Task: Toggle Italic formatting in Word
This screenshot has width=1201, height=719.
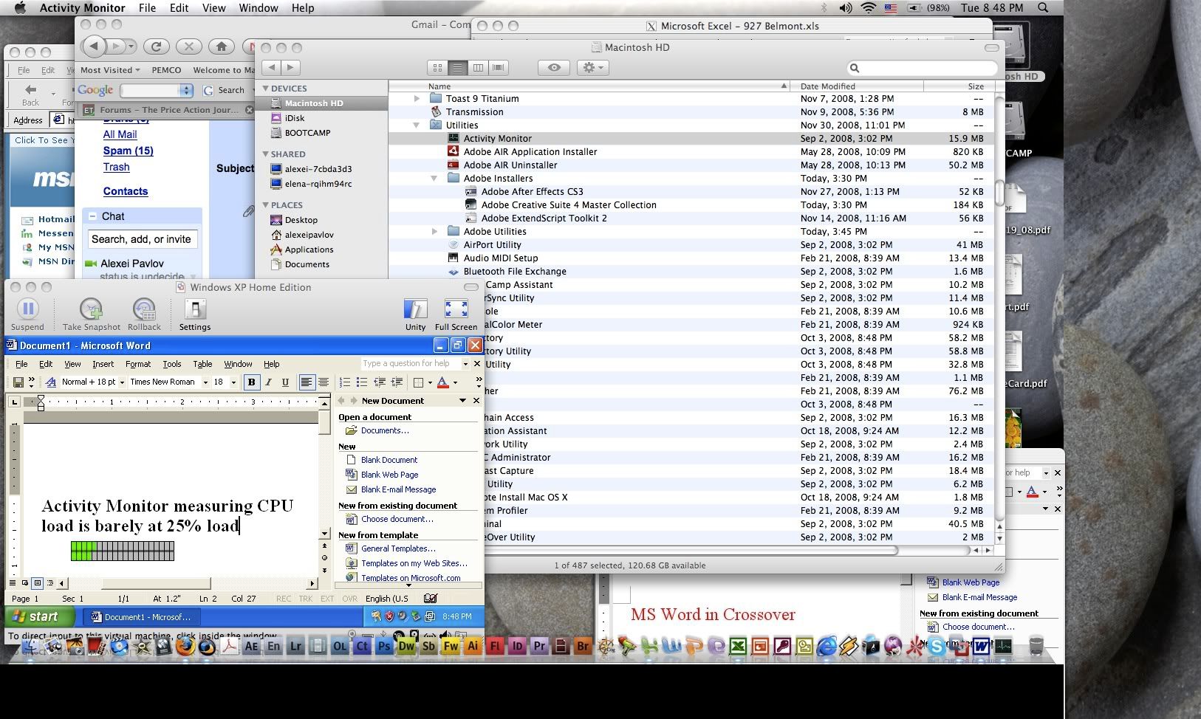Action: click(268, 382)
